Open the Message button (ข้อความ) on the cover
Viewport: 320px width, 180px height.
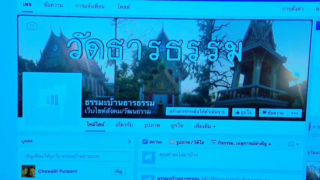[x=273, y=112]
